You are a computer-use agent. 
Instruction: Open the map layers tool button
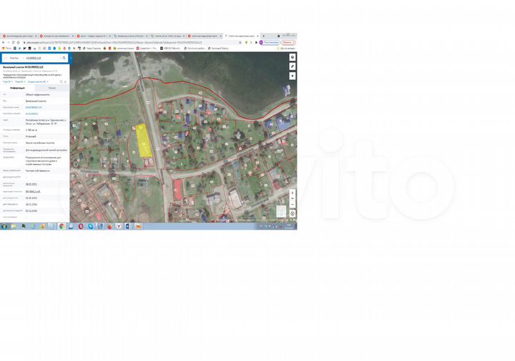coord(293,57)
